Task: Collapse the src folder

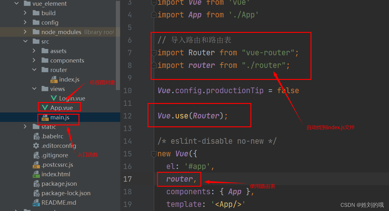Action: pos(26,41)
